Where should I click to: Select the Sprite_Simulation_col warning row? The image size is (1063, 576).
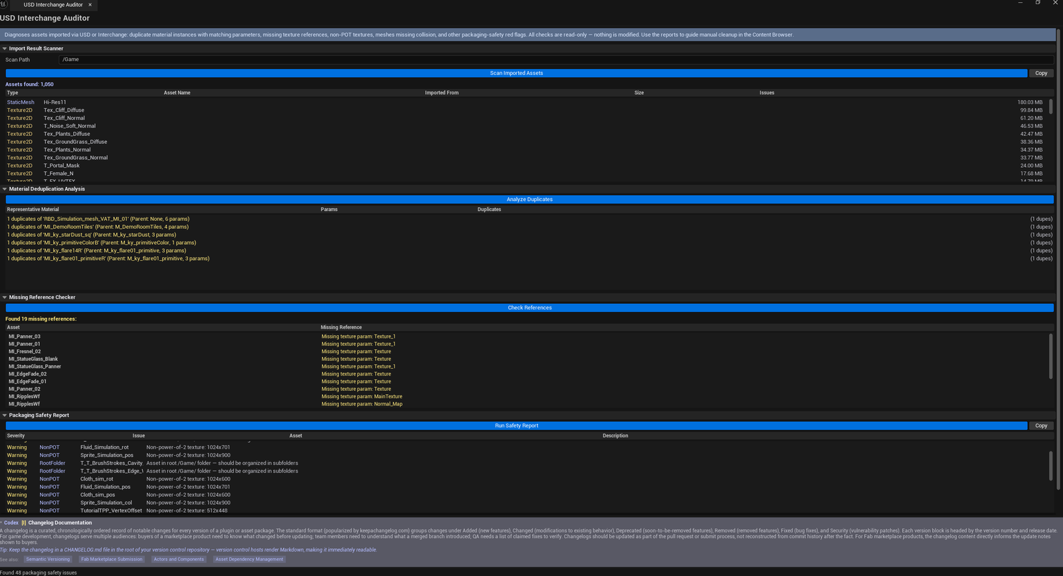pyautogui.click(x=527, y=503)
